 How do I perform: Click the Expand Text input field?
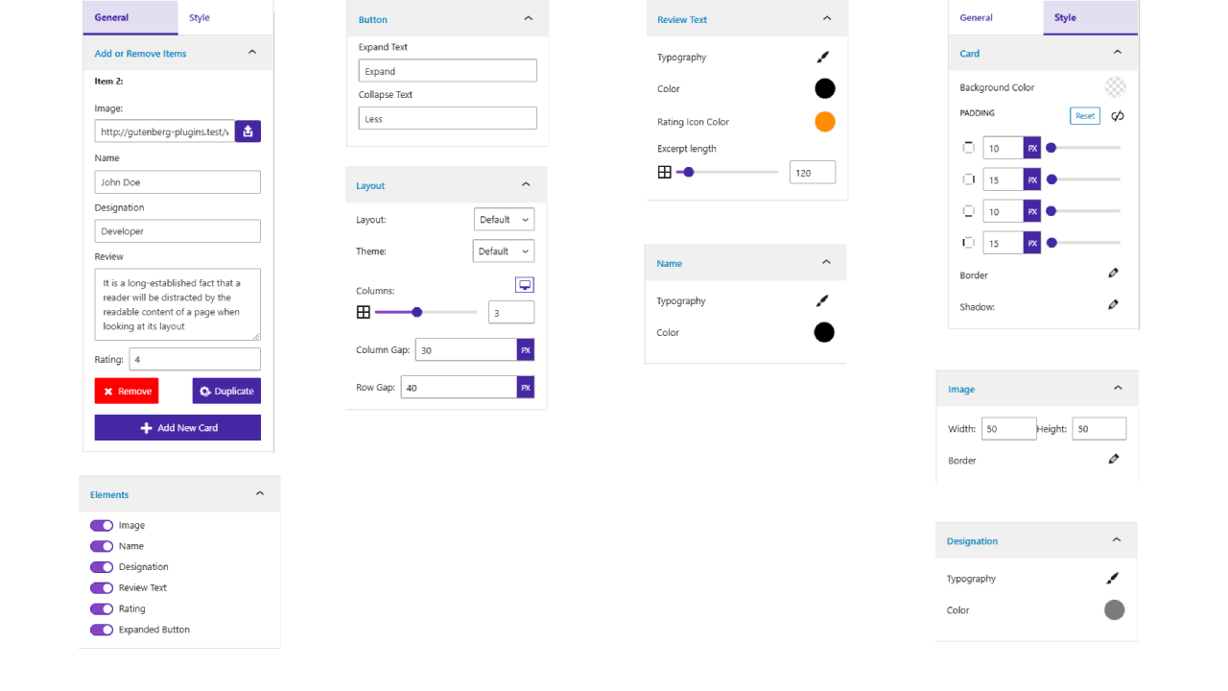pyautogui.click(x=448, y=71)
